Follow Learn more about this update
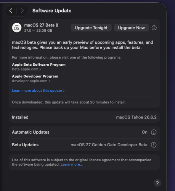The height and width of the screenshot is (191, 175). [38, 91]
